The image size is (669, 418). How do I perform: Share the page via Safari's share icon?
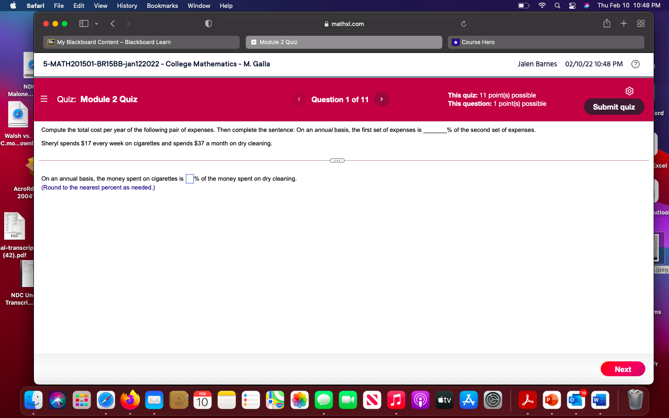point(607,23)
